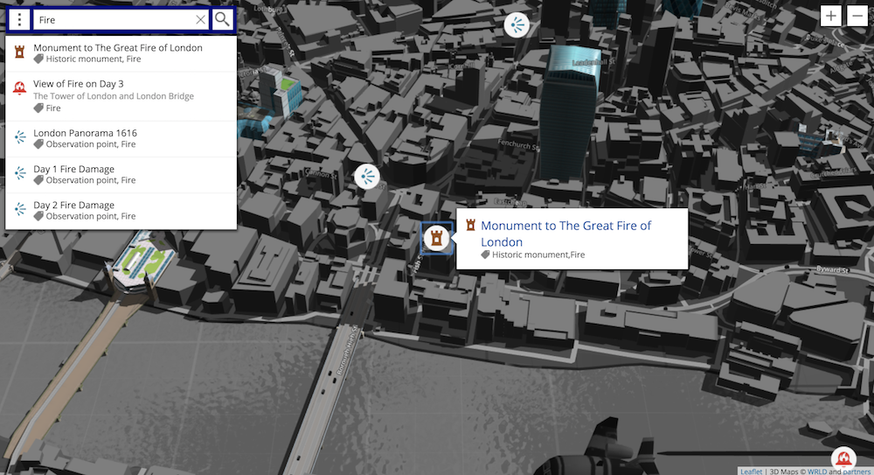
Task: Follow the partners attribution link
Action: pos(858,471)
